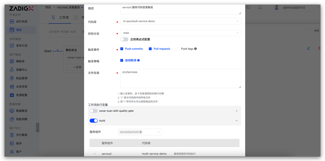Click the red delete trash icon
The width and height of the screenshot is (325, 161).
[319, 48]
